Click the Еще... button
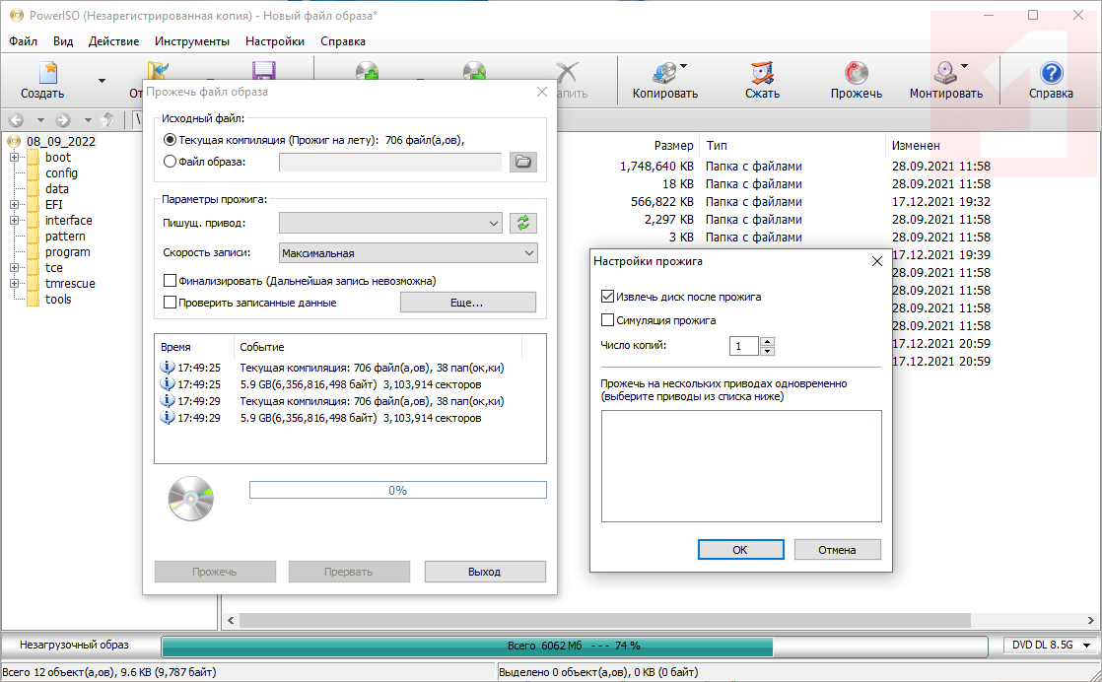Image resolution: width=1102 pixels, height=682 pixels. [468, 303]
